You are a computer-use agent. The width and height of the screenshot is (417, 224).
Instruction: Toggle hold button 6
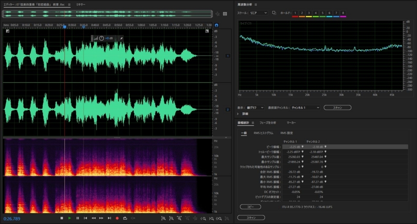point(329,13)
